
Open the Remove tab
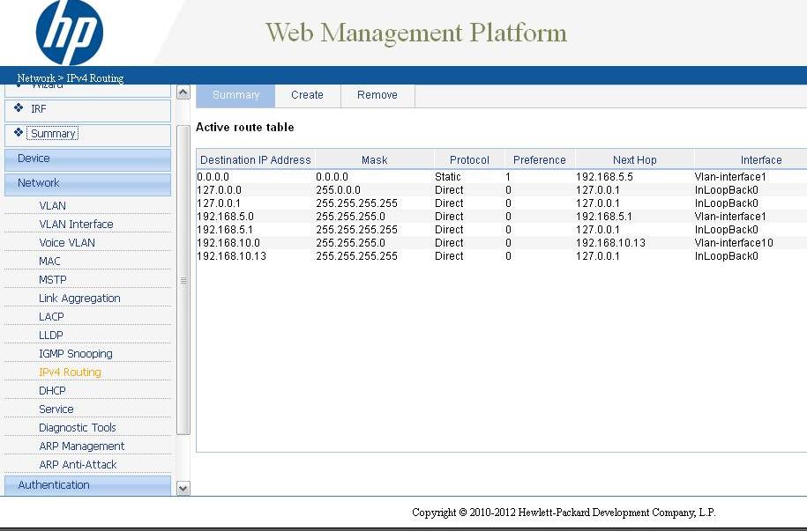tap(377, 95)
